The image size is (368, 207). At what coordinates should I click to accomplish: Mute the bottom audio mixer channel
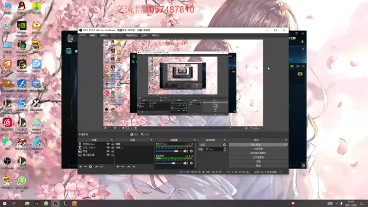(186, 163)
